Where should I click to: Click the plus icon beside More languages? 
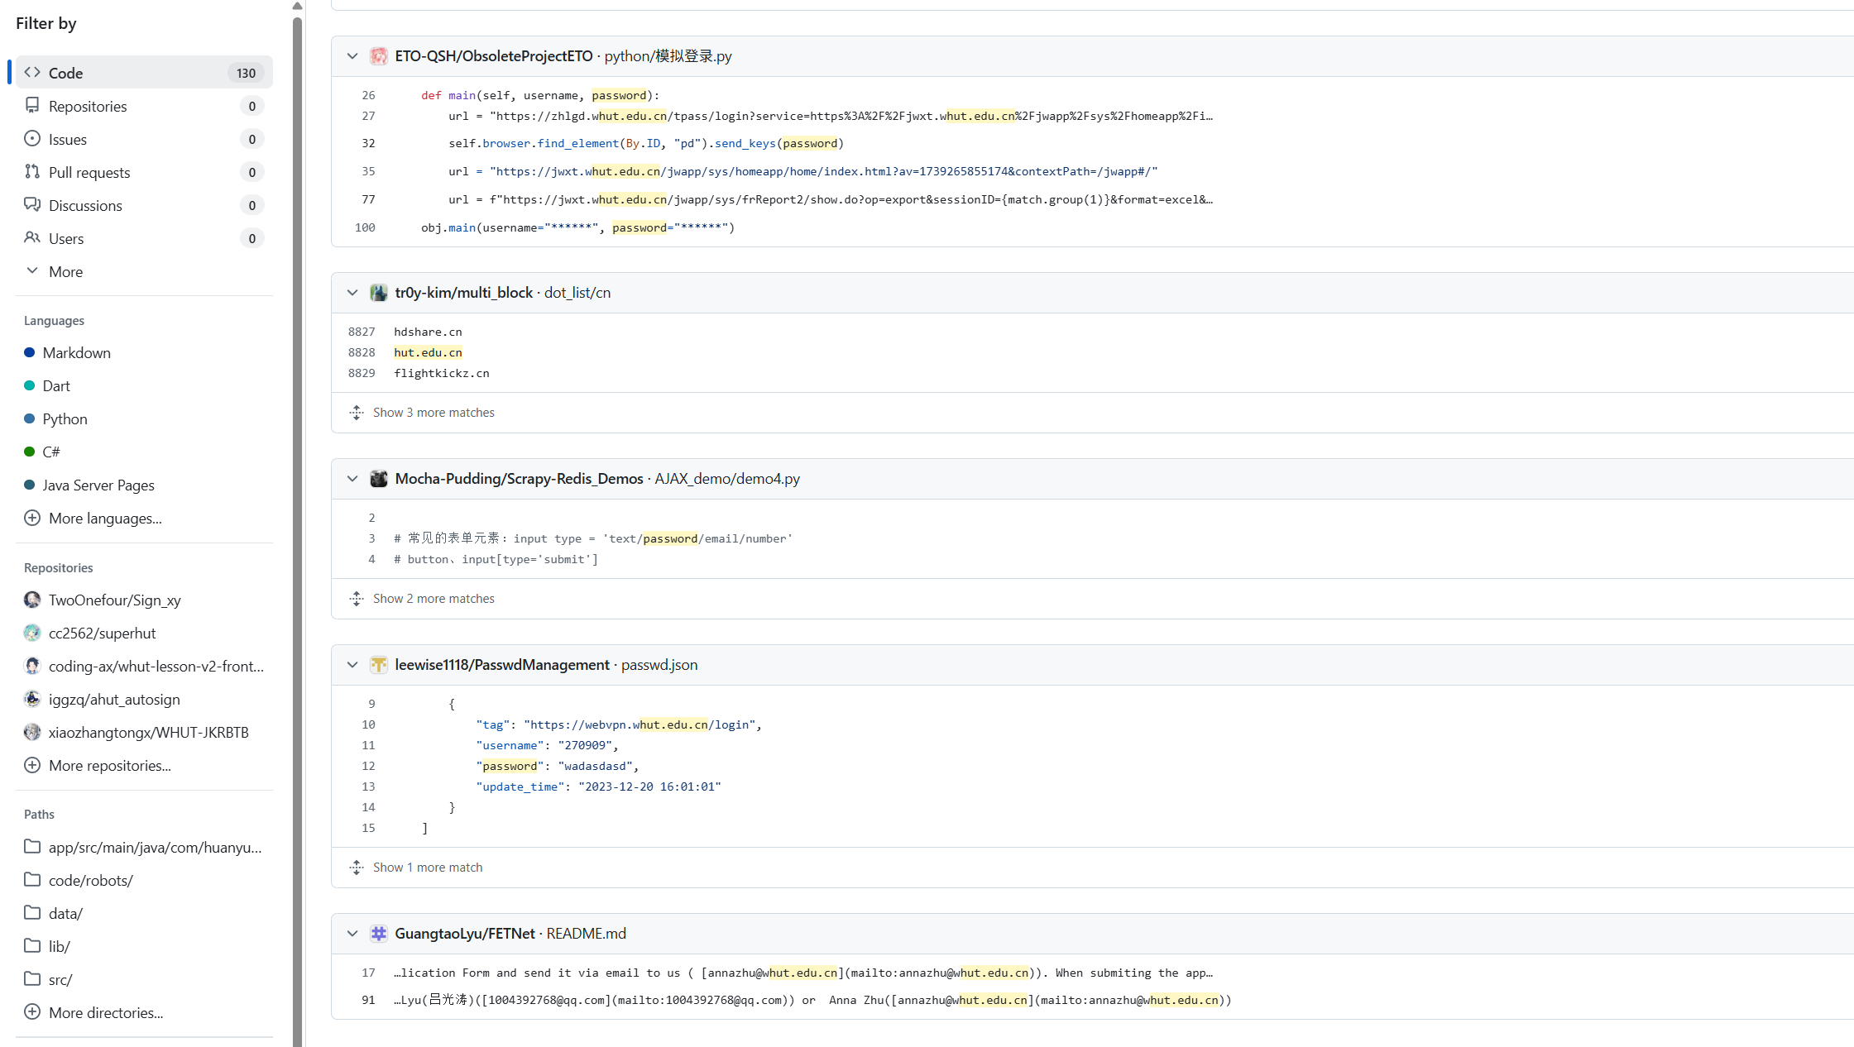pyautogui.click(x=32, y=519)
